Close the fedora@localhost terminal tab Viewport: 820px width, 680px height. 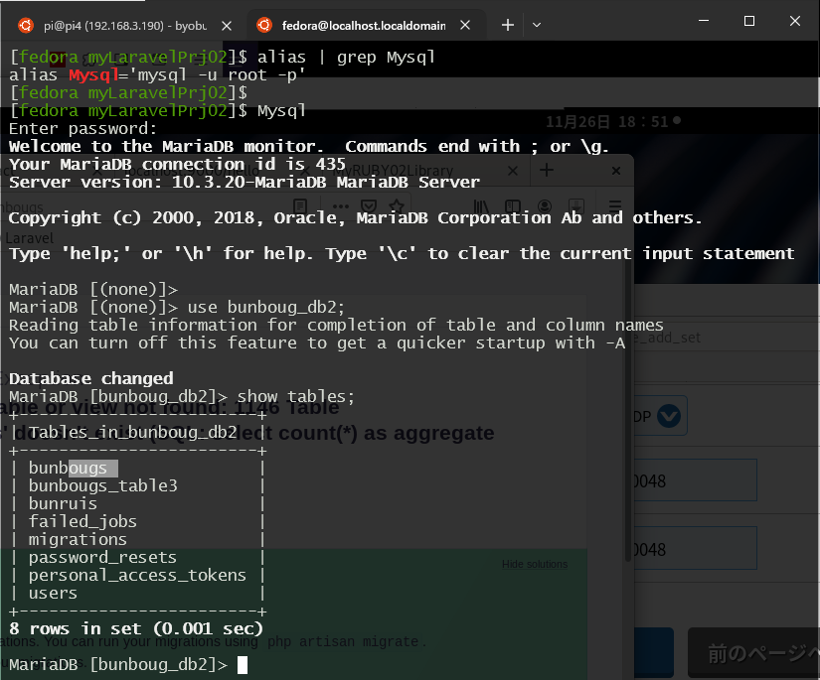coord(465,25)
